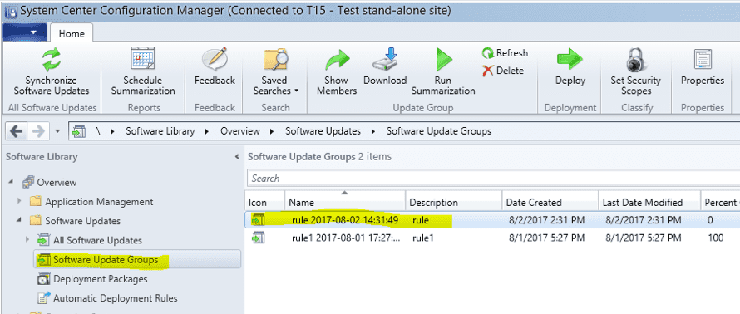Click the Download ribbon icon
Image resolution: width=740 pixels, height=314 pixels.
coord(385,60)
